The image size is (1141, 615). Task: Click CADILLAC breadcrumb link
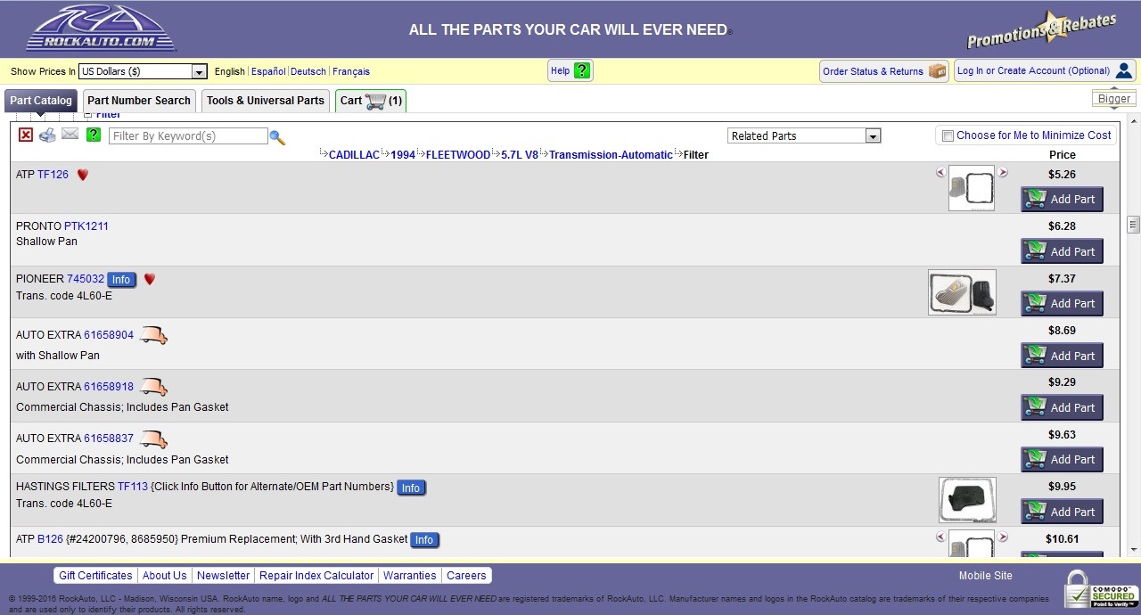pyautogui.click(x=354, y=155)
